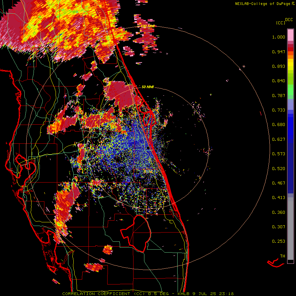Image resolution: width=296 pixels, height=296 pixels.
Task: Select the 0.680 legend value
Action: coord(279,125)
